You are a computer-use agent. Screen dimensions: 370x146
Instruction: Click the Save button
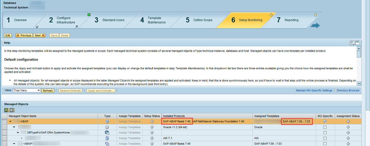coord(54,35)
